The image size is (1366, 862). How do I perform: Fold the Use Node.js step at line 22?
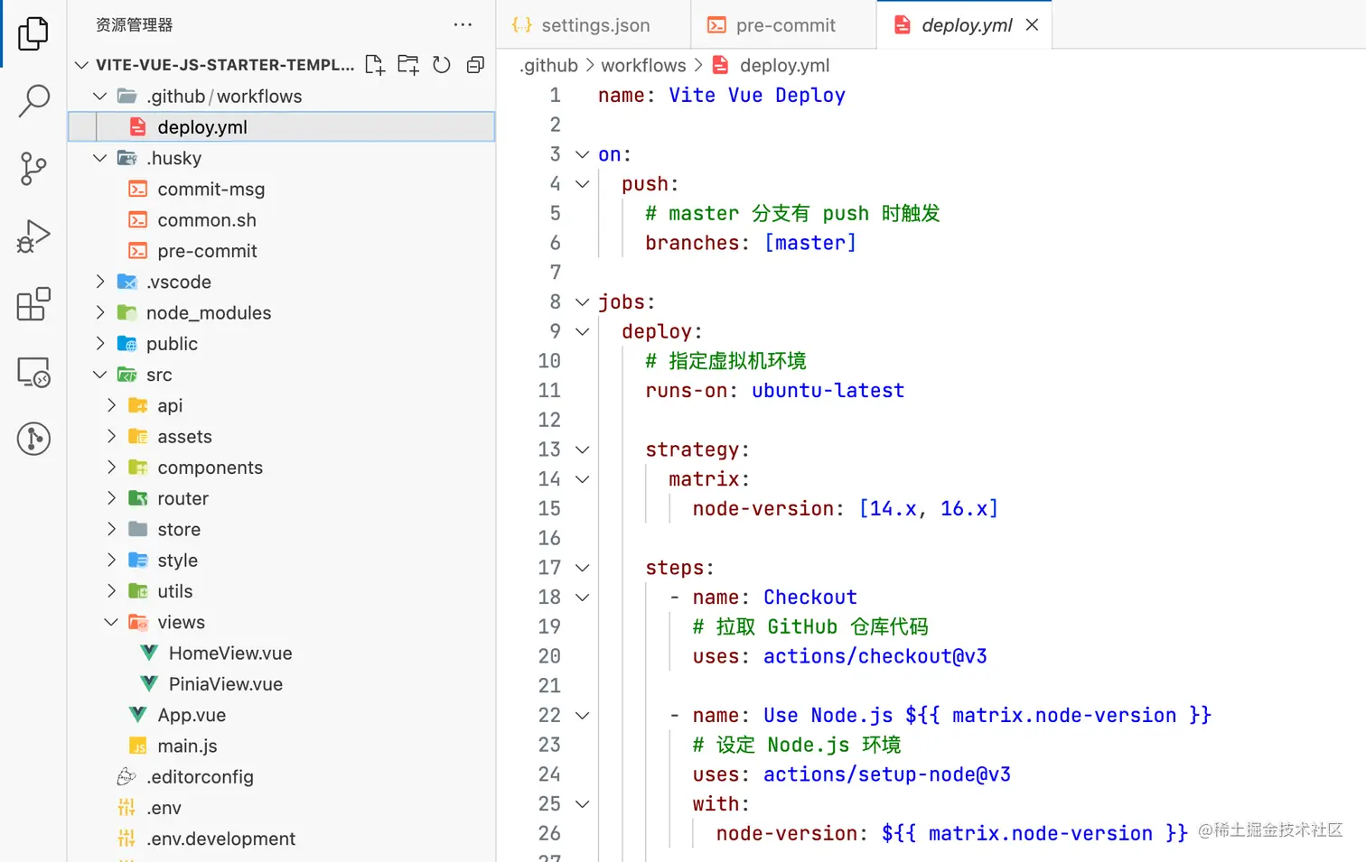[583, 716]
